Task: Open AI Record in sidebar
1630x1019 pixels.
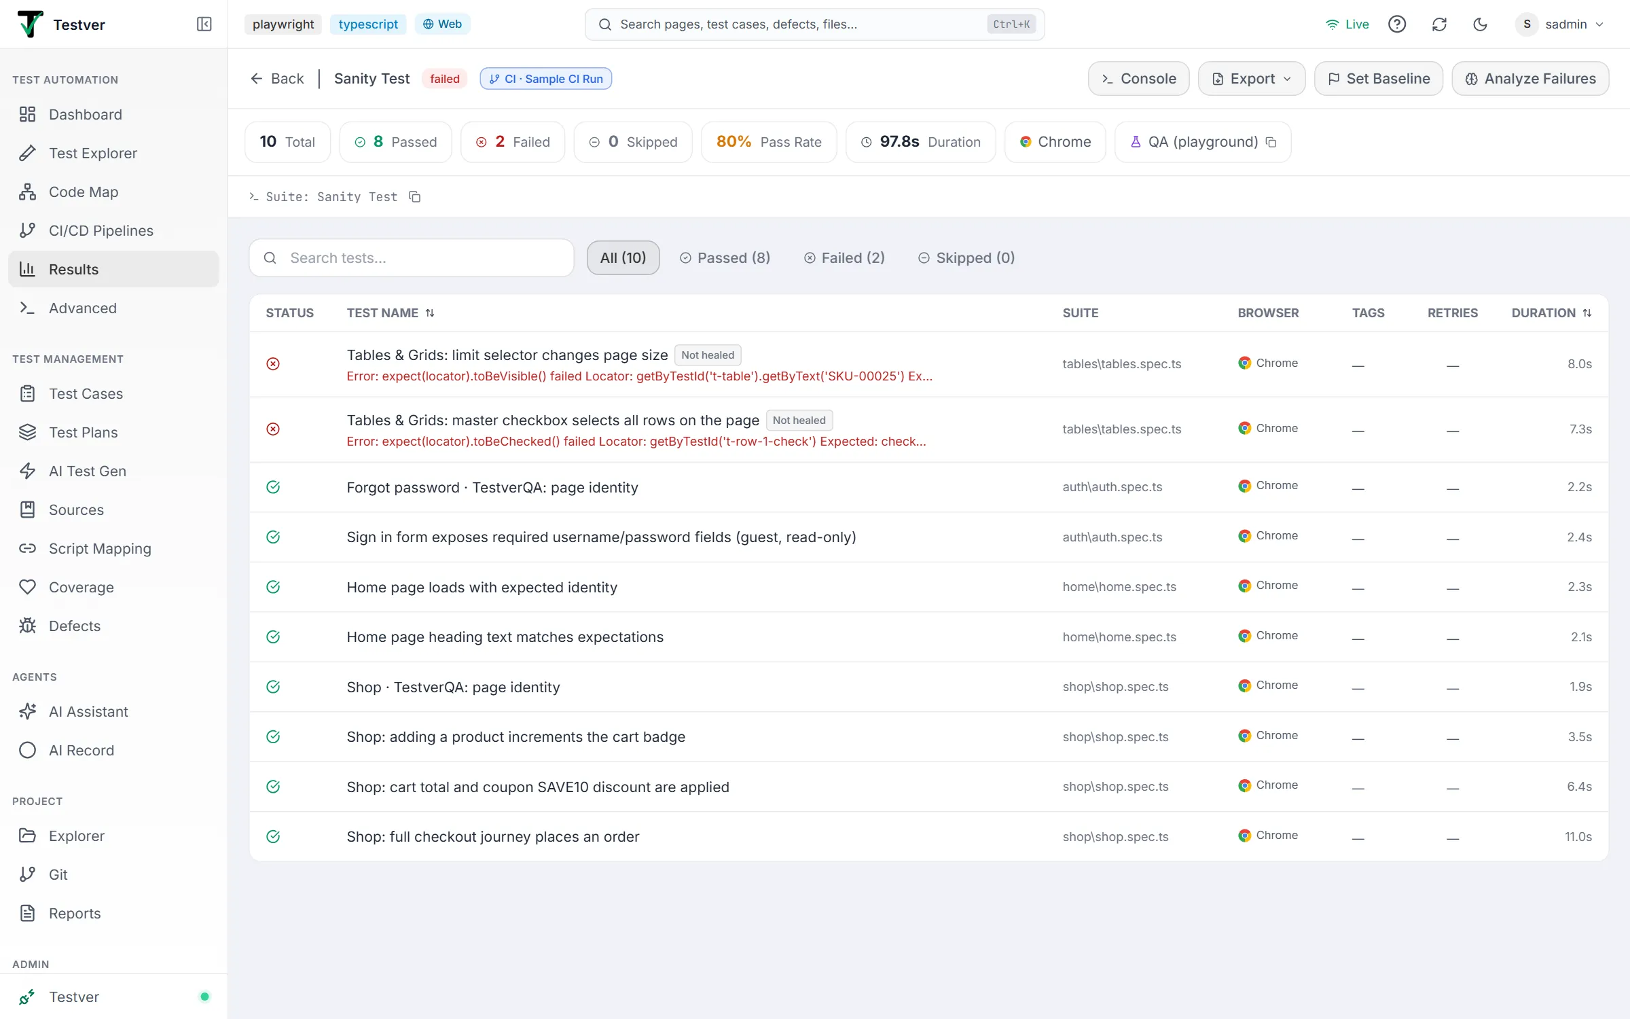Action: (x=113, y=750)
